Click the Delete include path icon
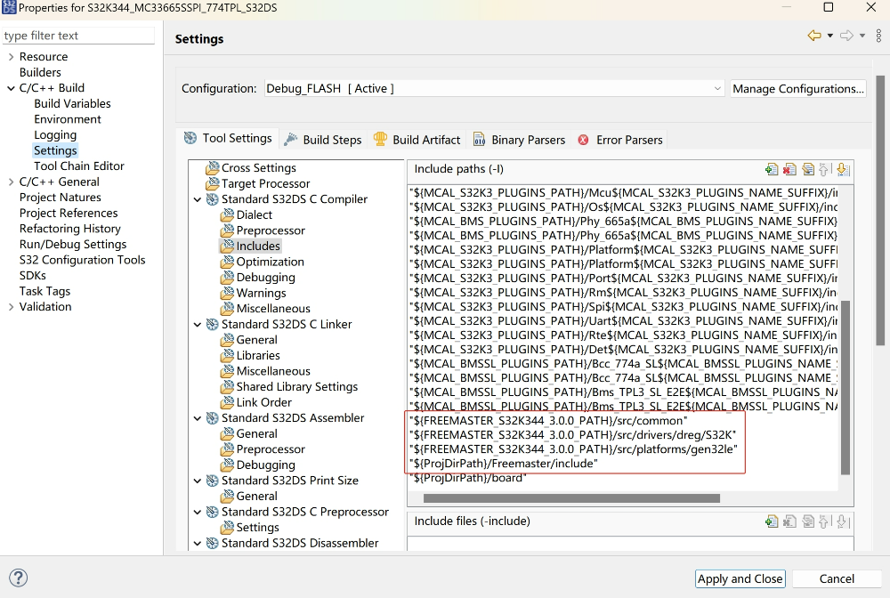 point(789,169)
